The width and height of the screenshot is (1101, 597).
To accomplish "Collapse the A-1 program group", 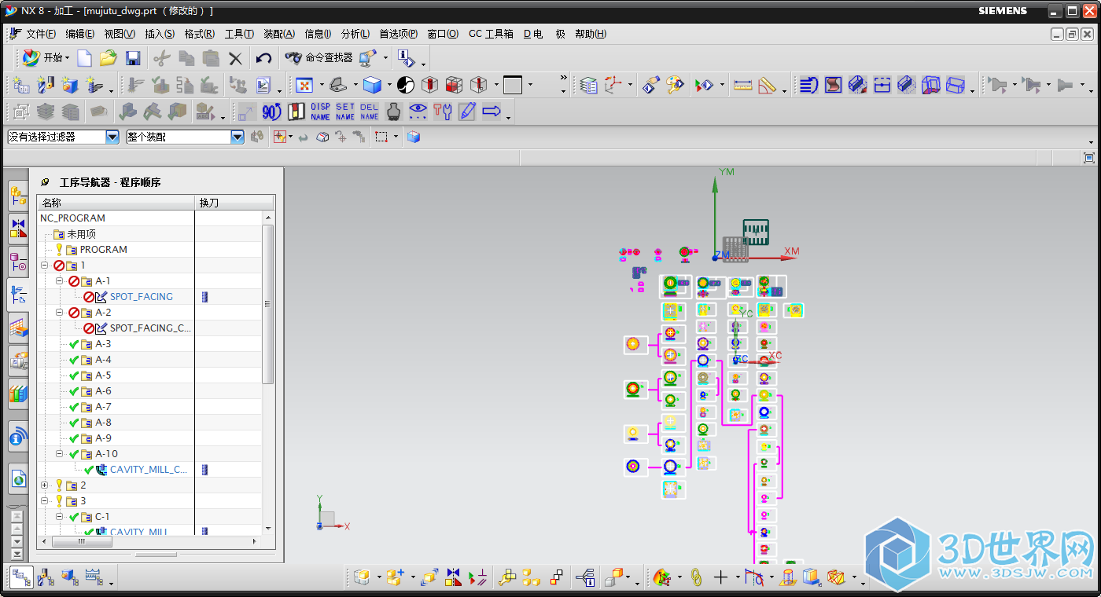I will (59, 281).
